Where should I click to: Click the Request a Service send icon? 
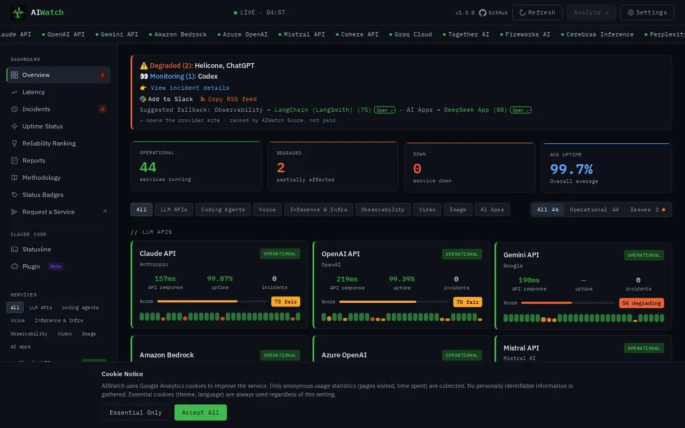(x=14, y=212)
